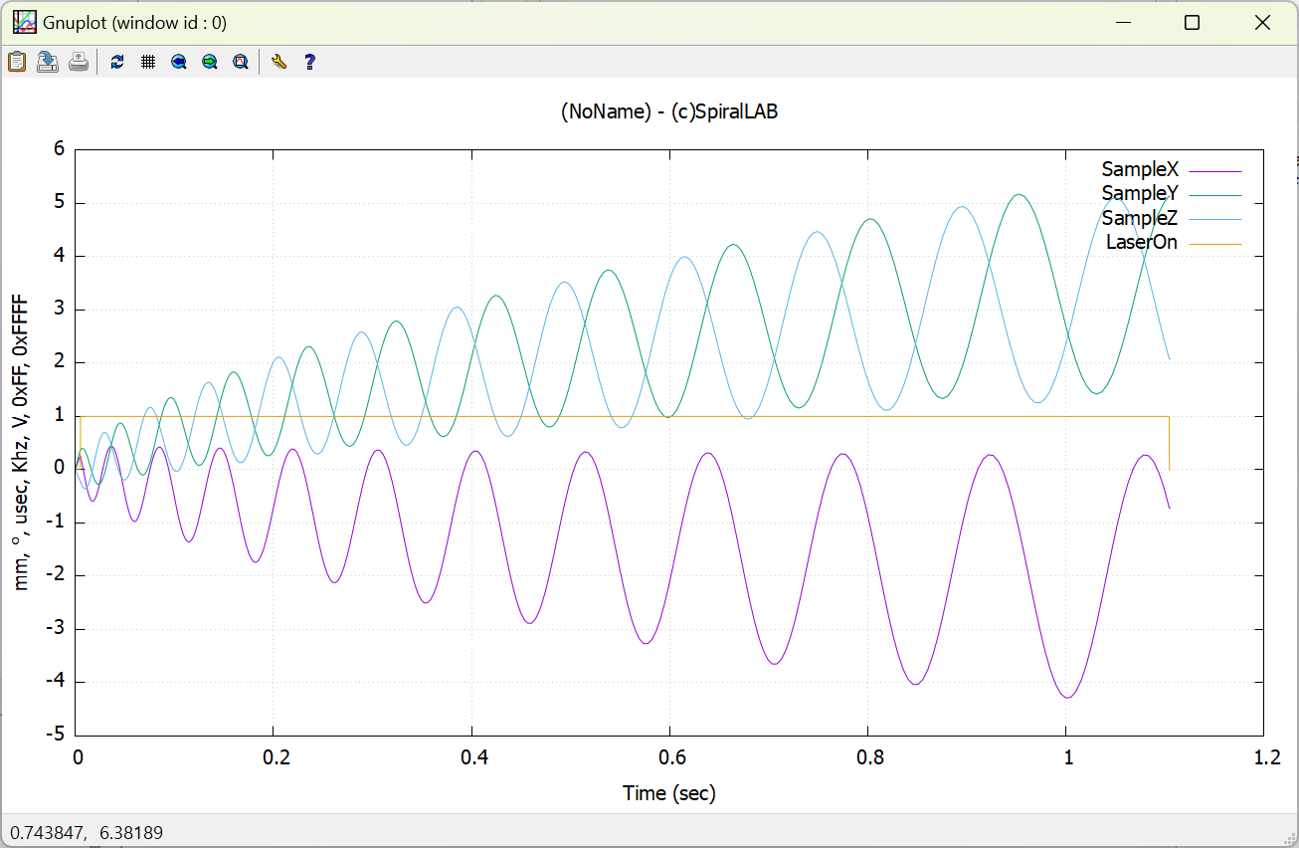1299x848 pixels.
Task: Toggle SampleX curve via legend entry
Action: (x=1139, y=170)
